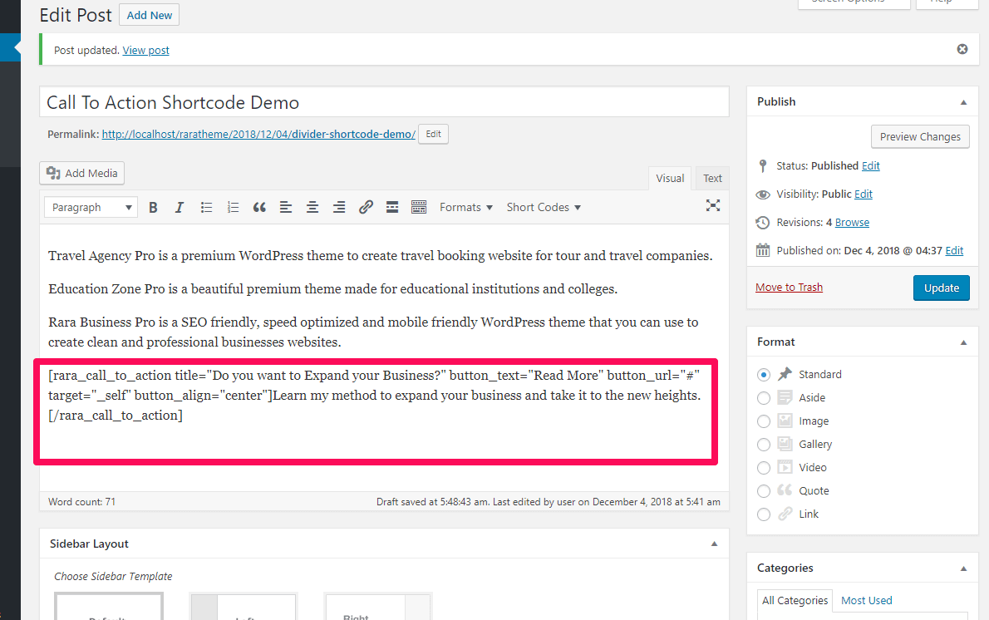This screenshot has height=620, width=989.
Task: Open the Short Codes dropdown
Action: point(544,208)
